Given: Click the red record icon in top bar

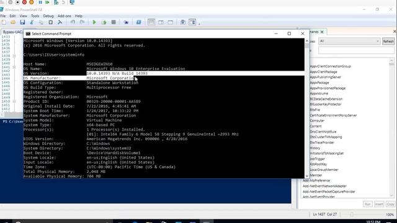Looking at the screenshot, I should (25, 2).
